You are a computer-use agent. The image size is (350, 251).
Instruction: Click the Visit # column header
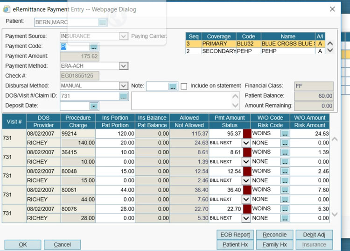click(14, 122)
